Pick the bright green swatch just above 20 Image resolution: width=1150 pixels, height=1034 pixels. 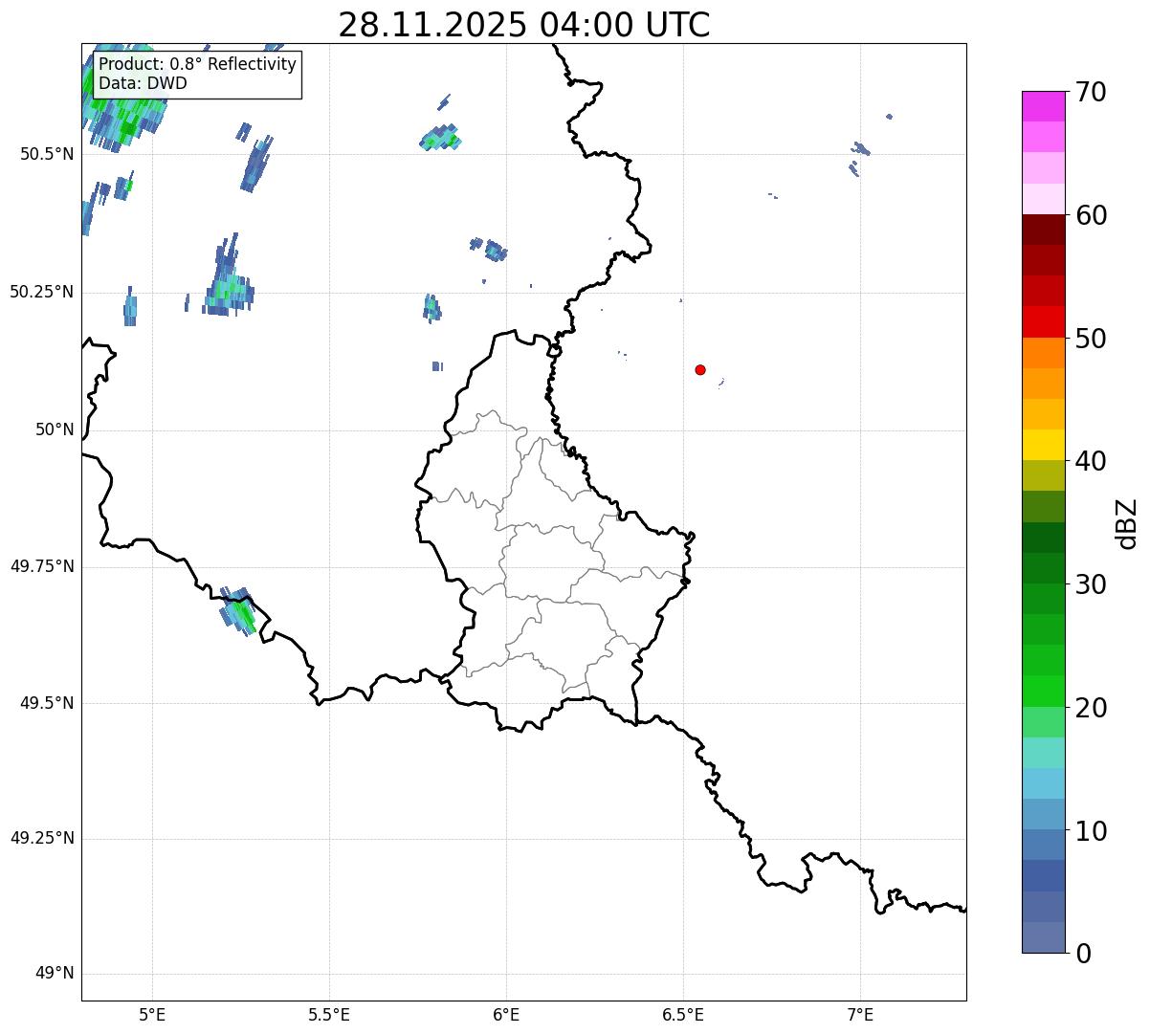1044,692
